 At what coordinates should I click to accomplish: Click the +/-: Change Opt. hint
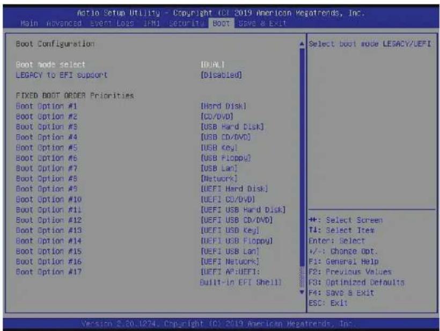coord(343,251)
